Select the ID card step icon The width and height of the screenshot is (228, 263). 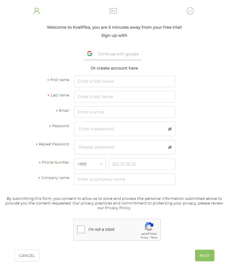tap(113, 11)
